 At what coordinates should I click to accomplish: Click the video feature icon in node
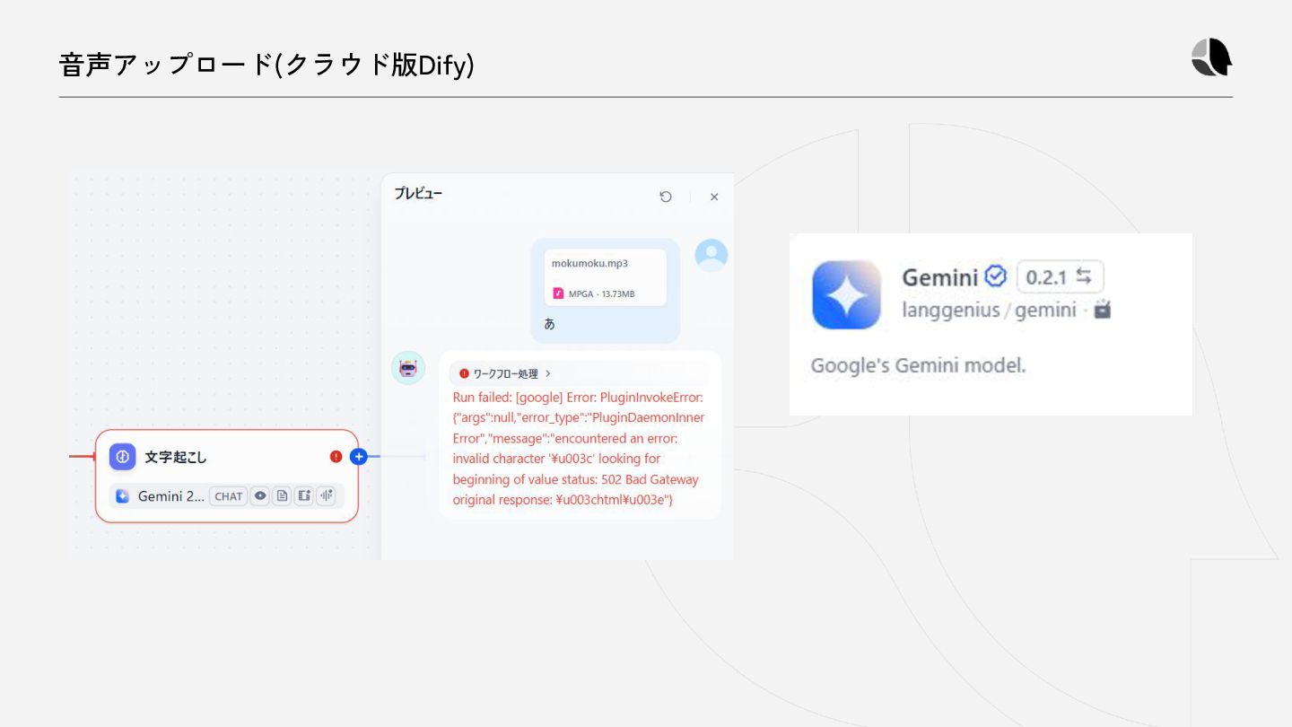pyautogui.click(x=304, y=495)
